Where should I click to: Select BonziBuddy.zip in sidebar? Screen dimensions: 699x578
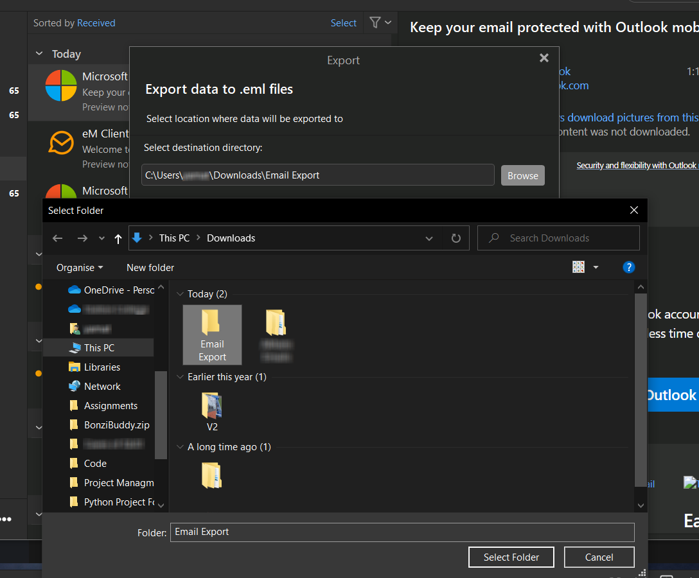(x=110, y=425)
